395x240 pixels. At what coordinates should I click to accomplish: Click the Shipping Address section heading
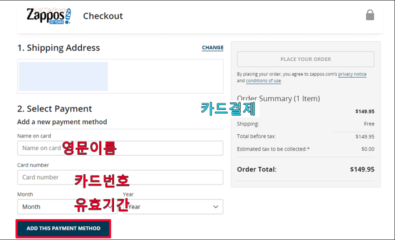59,48
